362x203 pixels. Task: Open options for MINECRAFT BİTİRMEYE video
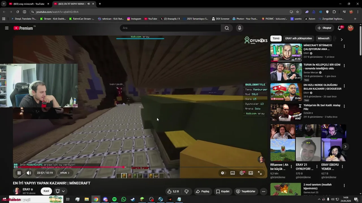(344, 46)
